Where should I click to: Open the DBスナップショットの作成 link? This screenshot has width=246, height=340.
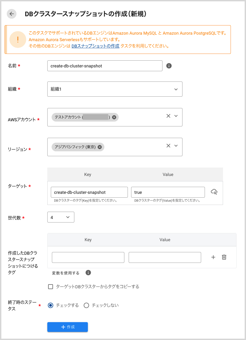95,46
